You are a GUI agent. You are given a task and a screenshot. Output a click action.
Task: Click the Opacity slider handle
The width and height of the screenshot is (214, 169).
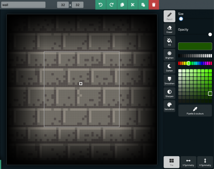coord(210,34)
